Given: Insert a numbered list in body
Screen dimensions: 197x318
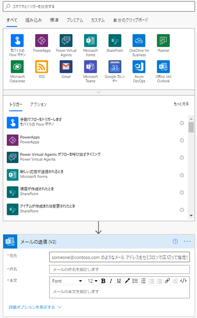Looking at the screenshot, I should click(x=143, y=281).
